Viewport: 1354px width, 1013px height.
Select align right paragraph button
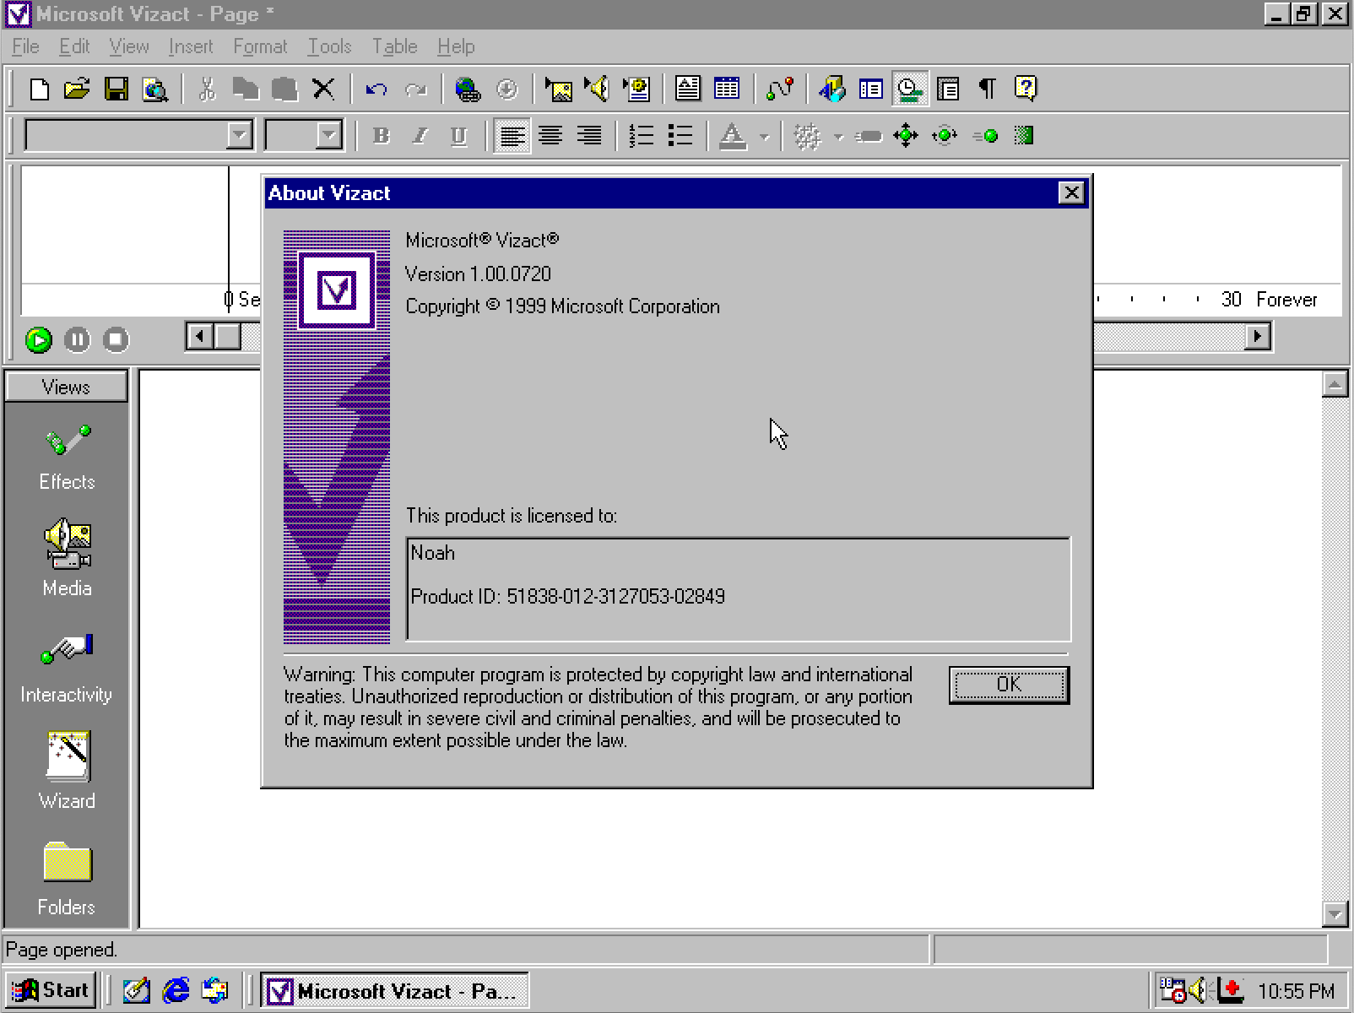[590, 136]
